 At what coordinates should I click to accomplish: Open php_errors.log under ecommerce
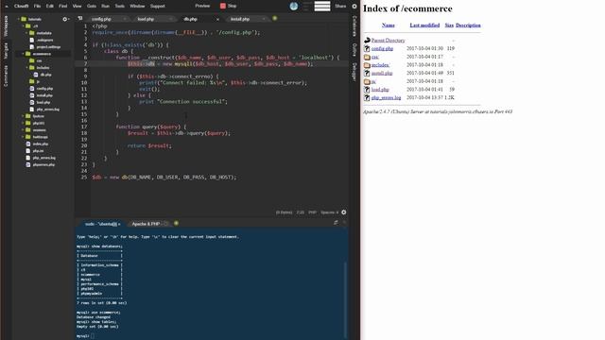click(48, 110)
